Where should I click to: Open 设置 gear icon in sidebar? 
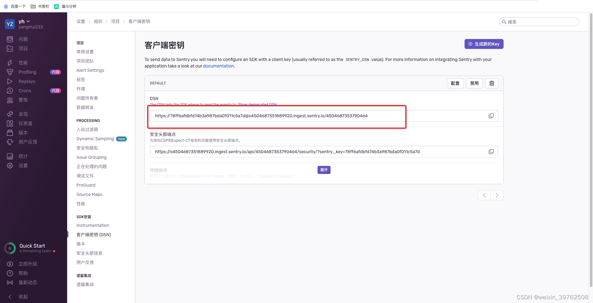coord(10,166)
